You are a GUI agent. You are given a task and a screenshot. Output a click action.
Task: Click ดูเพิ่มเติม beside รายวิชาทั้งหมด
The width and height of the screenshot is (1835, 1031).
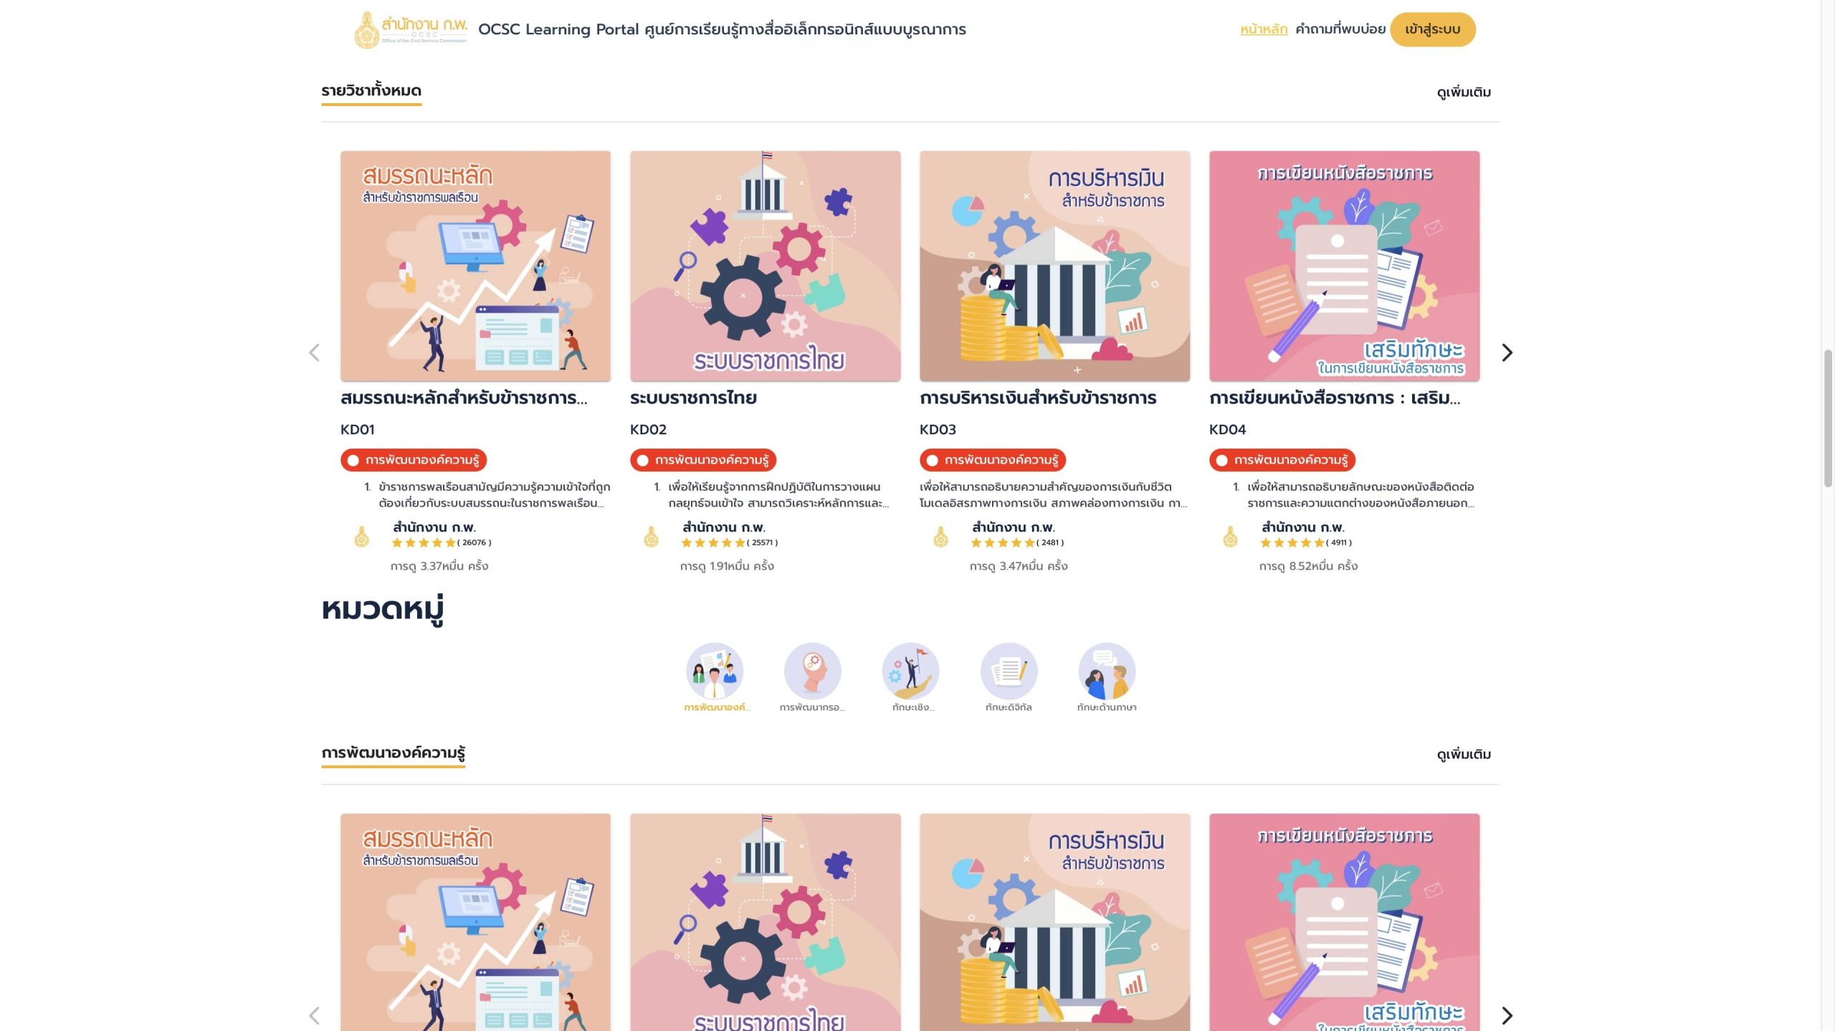coord(1464,92)
